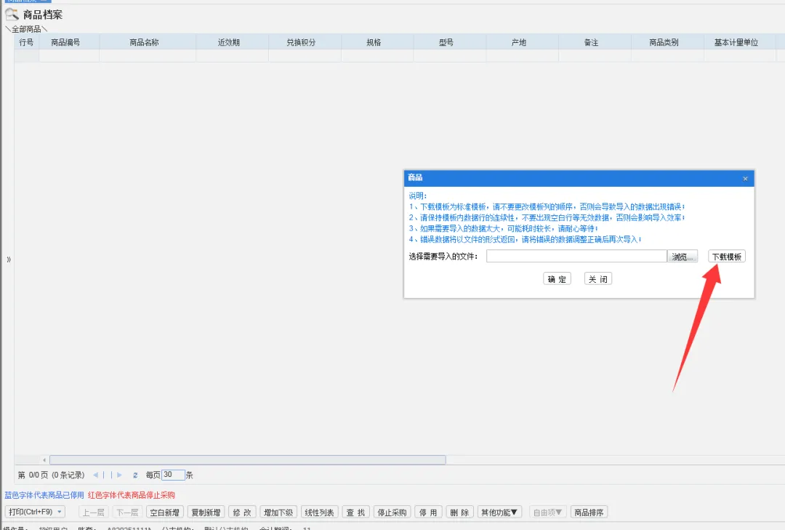Go to first page arrow icon
Screen dimensions: 785x530
(95, 475)
